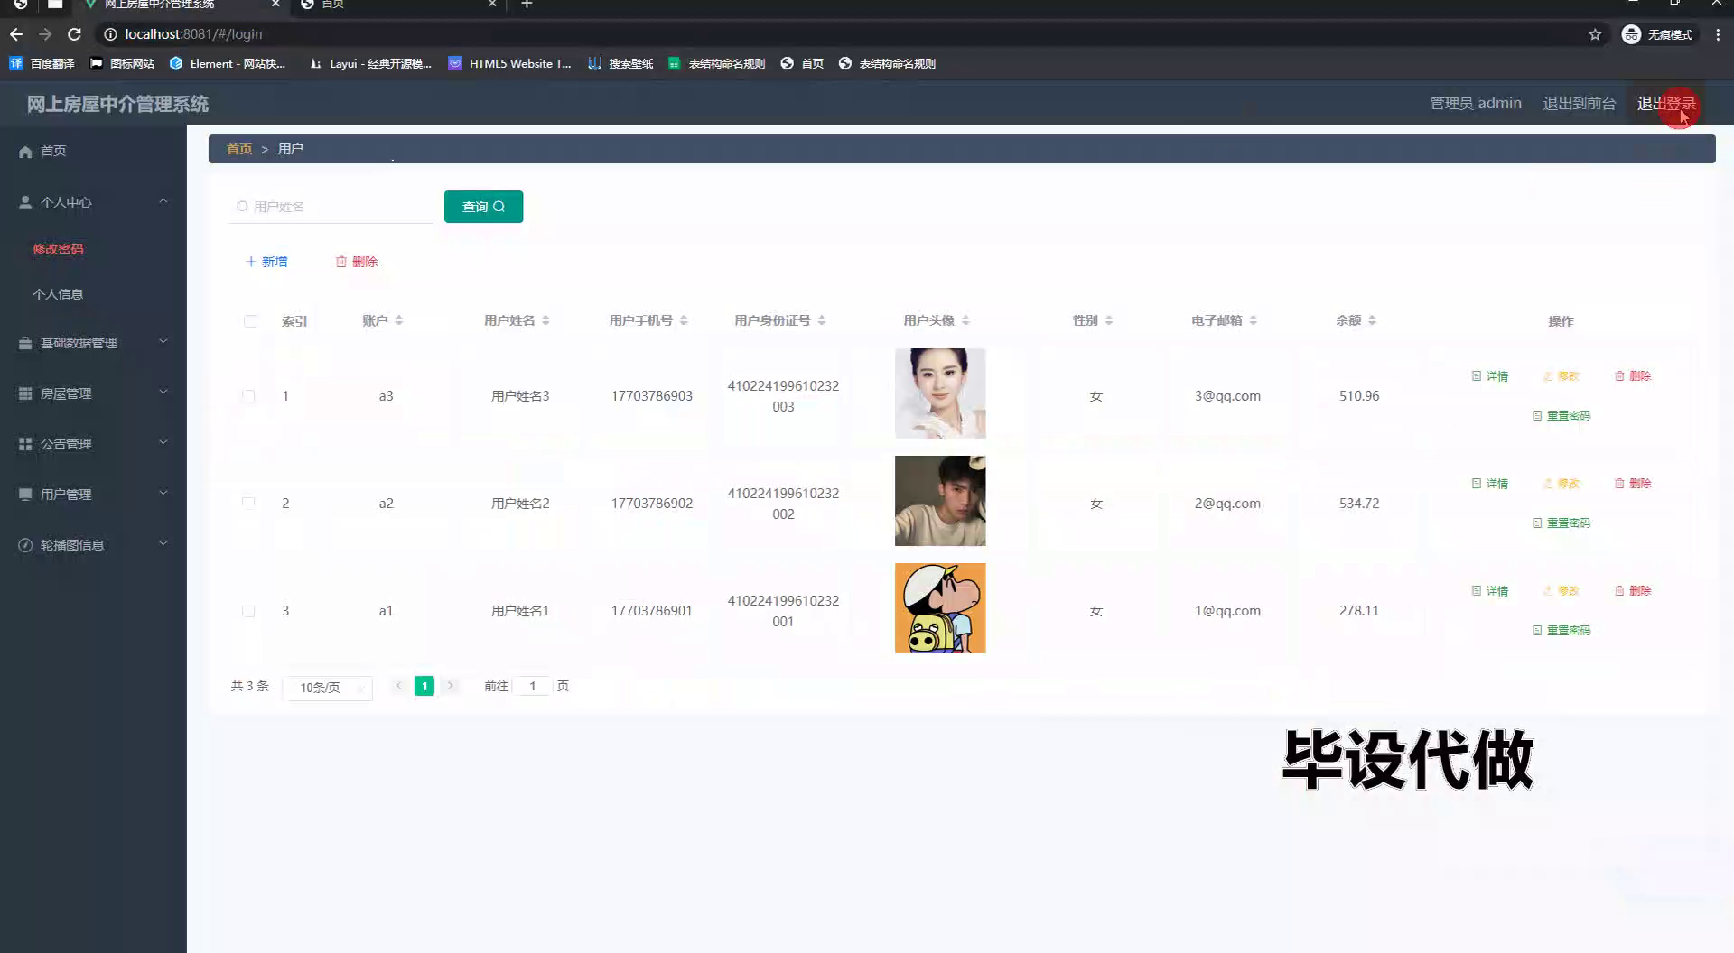This screenshot has width=1734, height=953.
Task: Open 个人信息 in the sidebar
Action: 58,293
